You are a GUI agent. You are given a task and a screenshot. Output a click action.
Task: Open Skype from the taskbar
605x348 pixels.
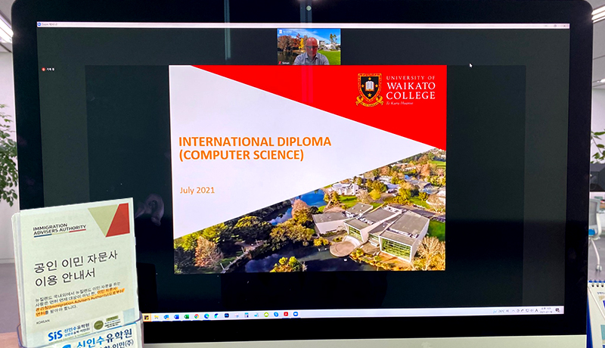(x=276, y=315)
